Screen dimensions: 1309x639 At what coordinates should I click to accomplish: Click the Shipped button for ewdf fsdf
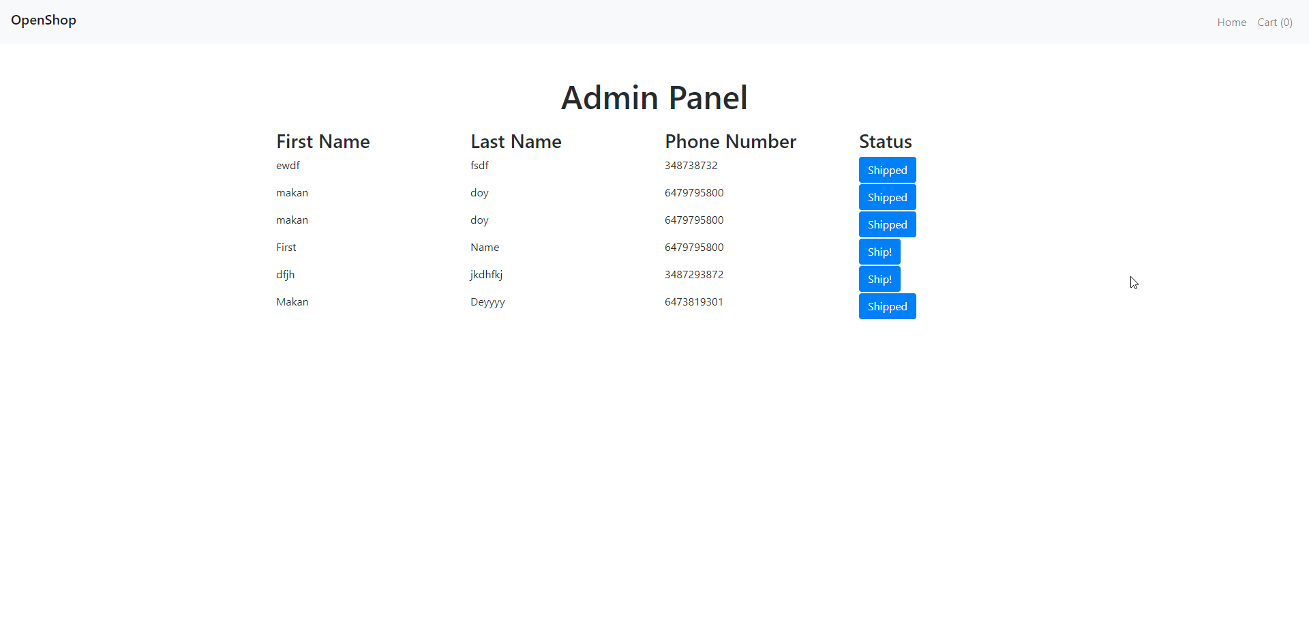tap(887, 170)
